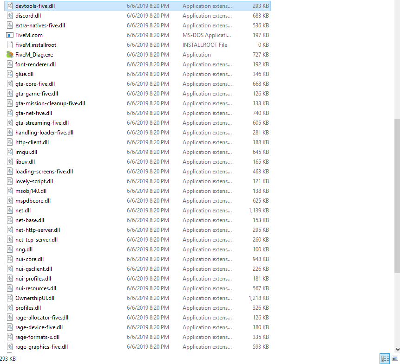Select the rage-formats-x.dll file name
This screenshot has width=400, height=364.
point(37,337)
